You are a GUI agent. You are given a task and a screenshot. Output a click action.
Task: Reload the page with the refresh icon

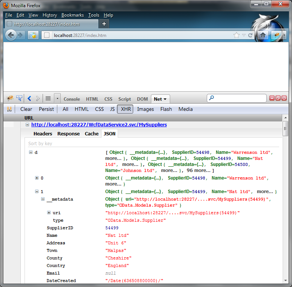point(251,35)
